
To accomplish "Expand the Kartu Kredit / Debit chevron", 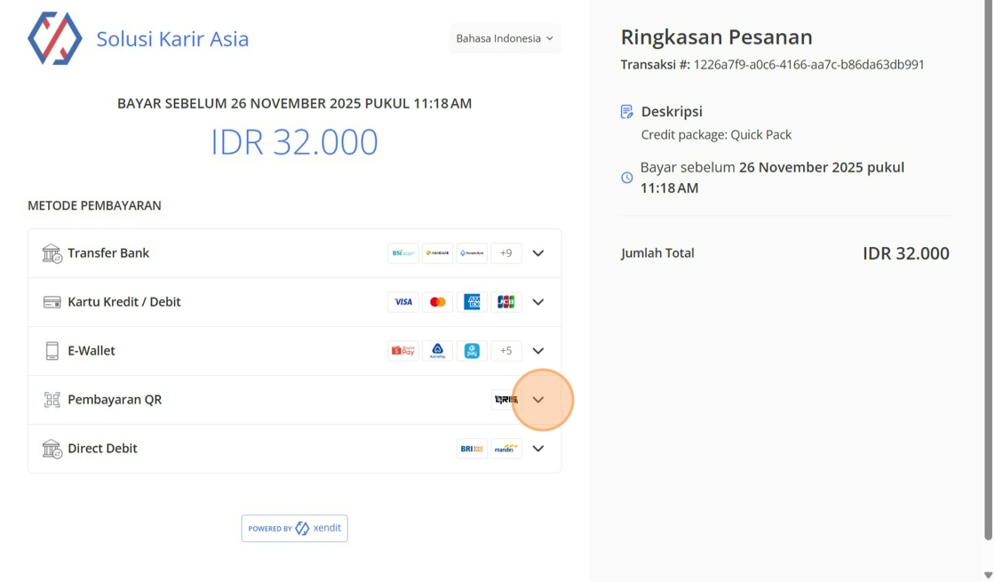I will [x=538, y=302].
